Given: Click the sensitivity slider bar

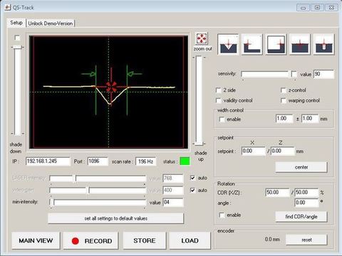Looking at the screenshot, I should (266, 75).
